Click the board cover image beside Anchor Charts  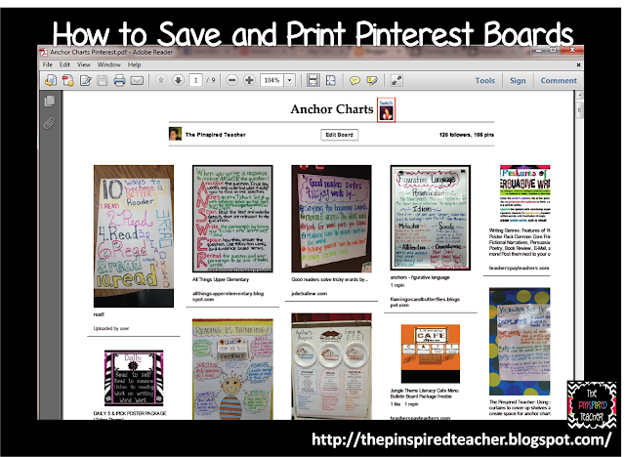click(x=386, y=110)
